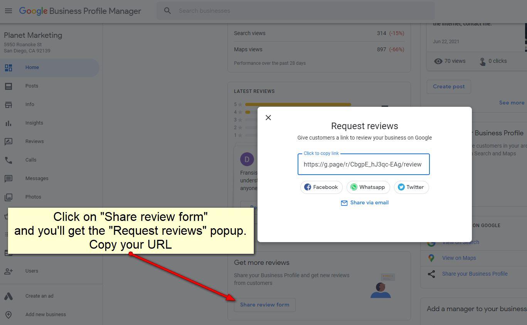Click the Photos gallery icon
Image resolution: width=527 pixels, height=325 pixels.
coord(8,197)
